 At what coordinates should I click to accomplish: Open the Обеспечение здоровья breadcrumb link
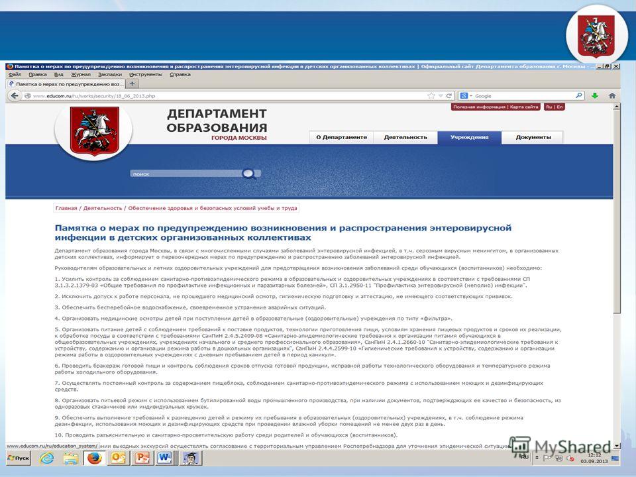(213, 208)
